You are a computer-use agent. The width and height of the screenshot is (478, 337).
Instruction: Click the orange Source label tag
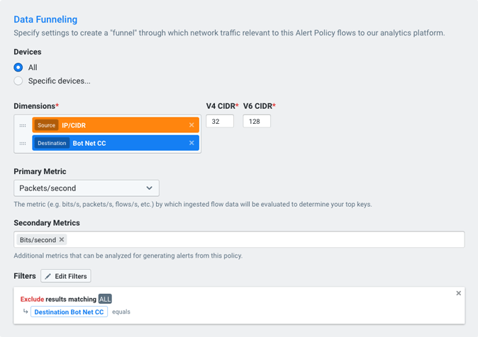(x=46, y=125)
